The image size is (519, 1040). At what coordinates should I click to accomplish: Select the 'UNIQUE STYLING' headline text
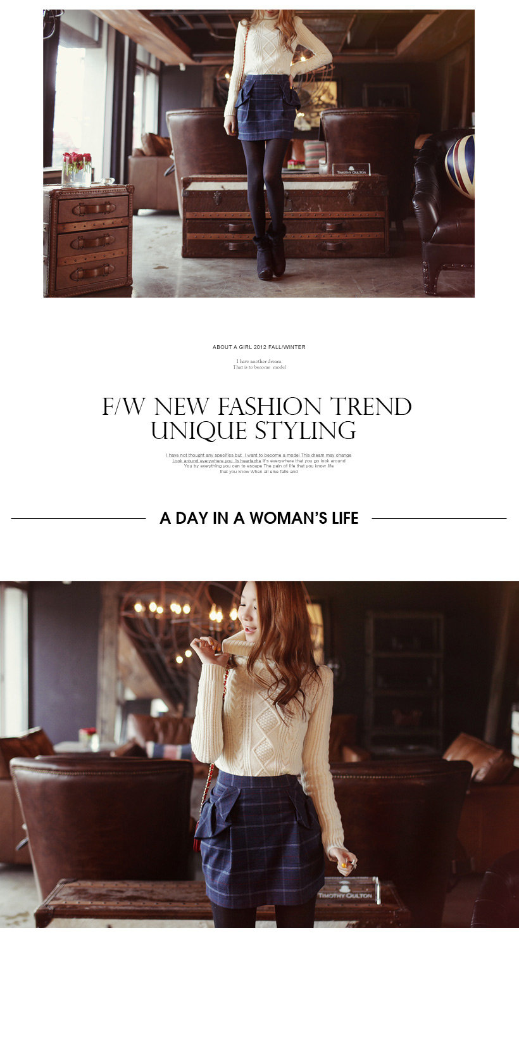click(x=253, y=431)
